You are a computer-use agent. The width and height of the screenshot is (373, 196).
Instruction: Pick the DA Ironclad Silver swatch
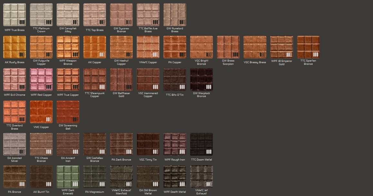point(14,144)
